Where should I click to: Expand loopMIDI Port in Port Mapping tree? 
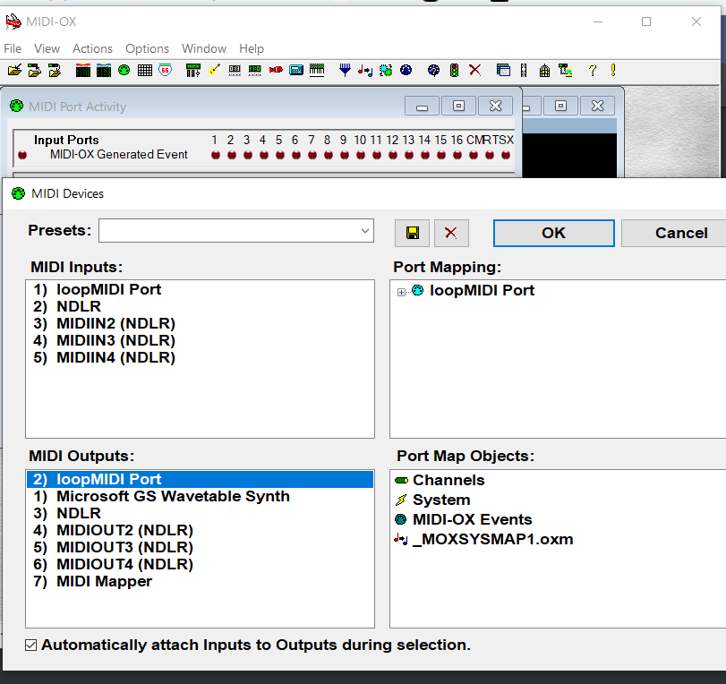click(401, 292)
